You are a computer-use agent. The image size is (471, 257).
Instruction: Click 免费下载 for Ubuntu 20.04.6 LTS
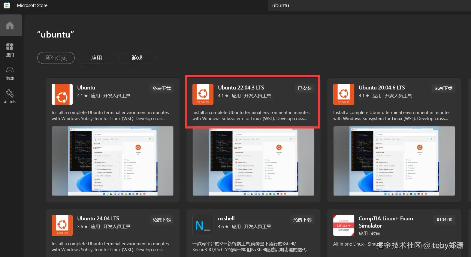(443, 89)
